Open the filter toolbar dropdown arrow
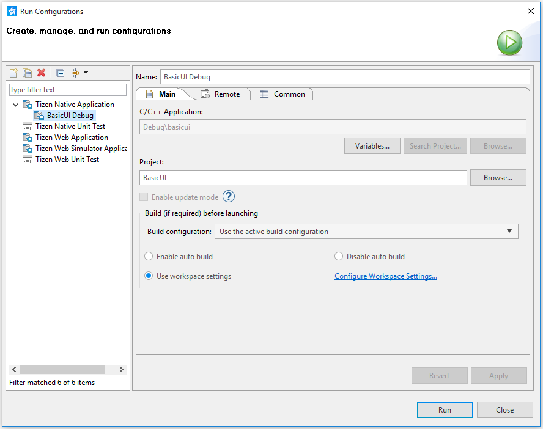 (86, 73)
